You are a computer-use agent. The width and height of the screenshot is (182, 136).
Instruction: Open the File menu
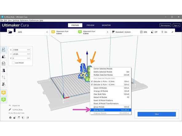coord(2,21)
